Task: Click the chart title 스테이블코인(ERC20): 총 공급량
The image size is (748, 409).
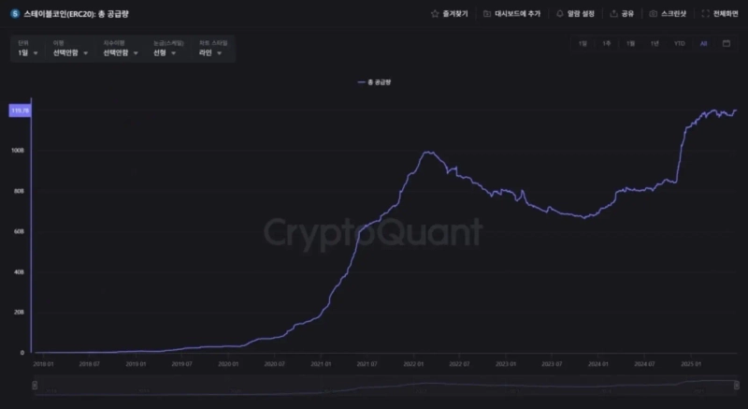Action: click(82, 14)
